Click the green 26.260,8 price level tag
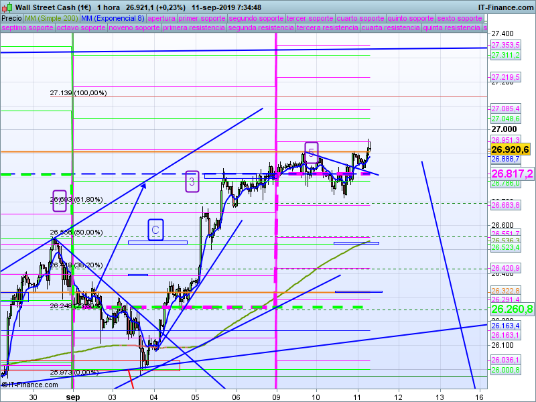Viewport: 536px width, 402px height. (512, 310)
